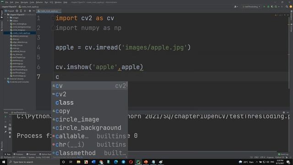
Task: Open the Window menu
Action: pyautogui.click(x=58, y=2)
